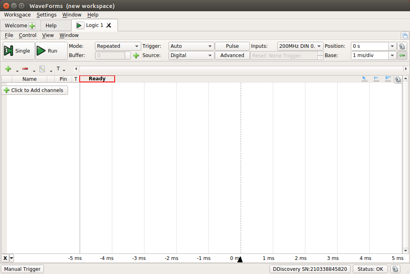Screen dimensions: 410x274
Task: Click the green plus add-channel toolbar icon
Action: point(8,69)
